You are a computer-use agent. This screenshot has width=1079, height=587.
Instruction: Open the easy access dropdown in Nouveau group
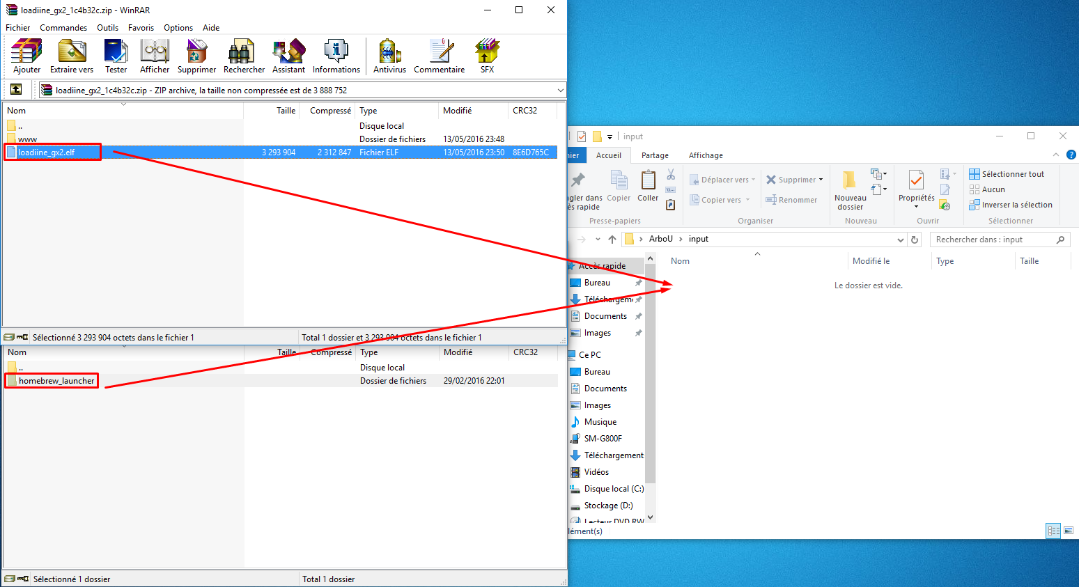[878, 189]
